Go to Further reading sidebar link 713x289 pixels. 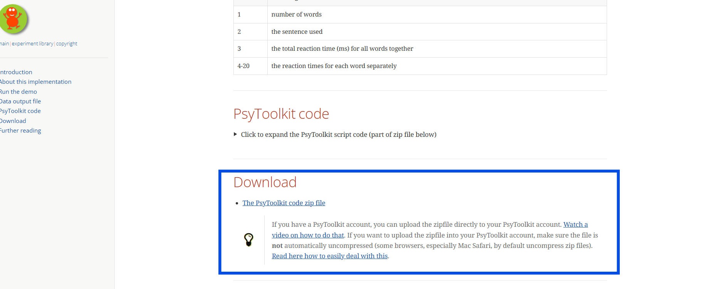coord(20,131)
